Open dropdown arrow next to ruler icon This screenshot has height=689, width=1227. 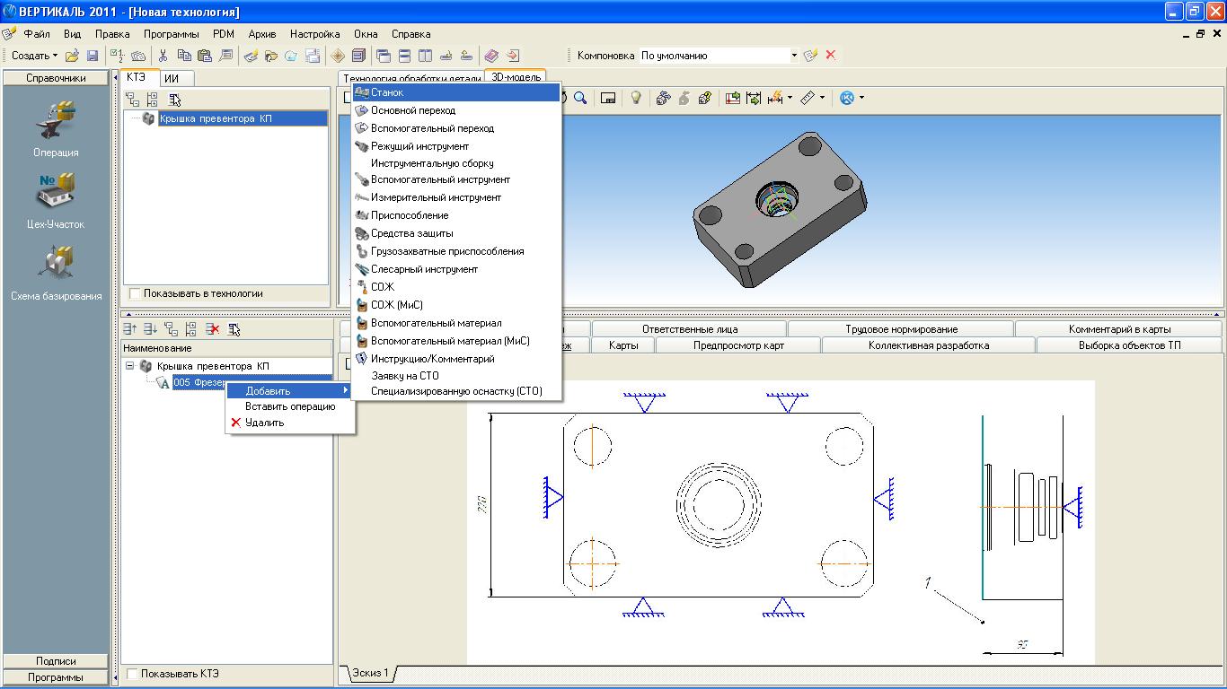(822, 98)
